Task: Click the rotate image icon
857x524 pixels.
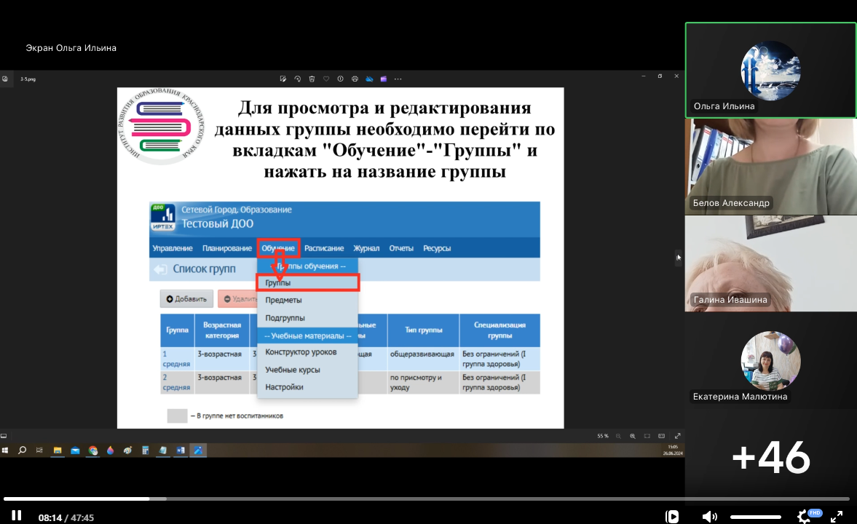Action: [297, 79]
